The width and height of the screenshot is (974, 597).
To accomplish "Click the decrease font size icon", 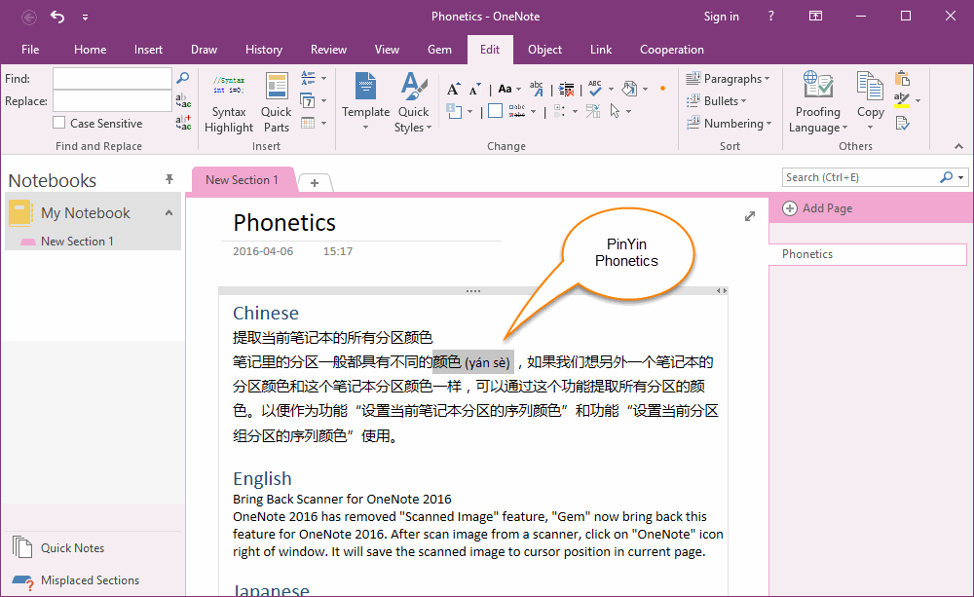I will tap(474, 90).
